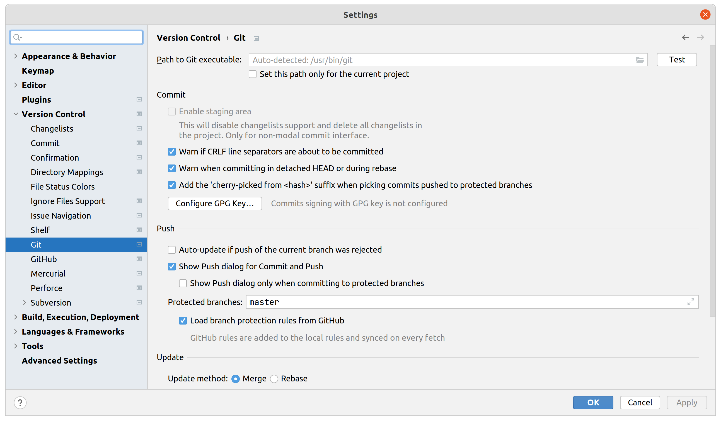Click the Plugins panel icon
Viewport: 721px width, 421px height.
(139, 99)
